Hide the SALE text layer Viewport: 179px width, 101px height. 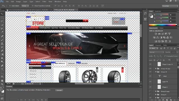pyautogui.click(x=150, y=76)
